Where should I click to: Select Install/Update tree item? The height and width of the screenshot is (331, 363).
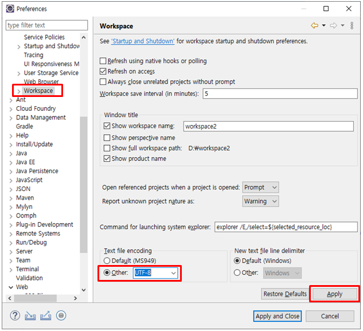34,145
